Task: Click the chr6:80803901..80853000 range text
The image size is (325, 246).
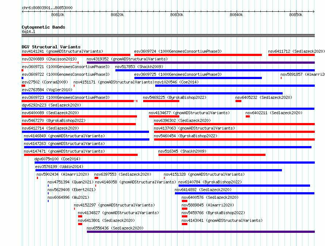Action: click(x=47, y=8)
